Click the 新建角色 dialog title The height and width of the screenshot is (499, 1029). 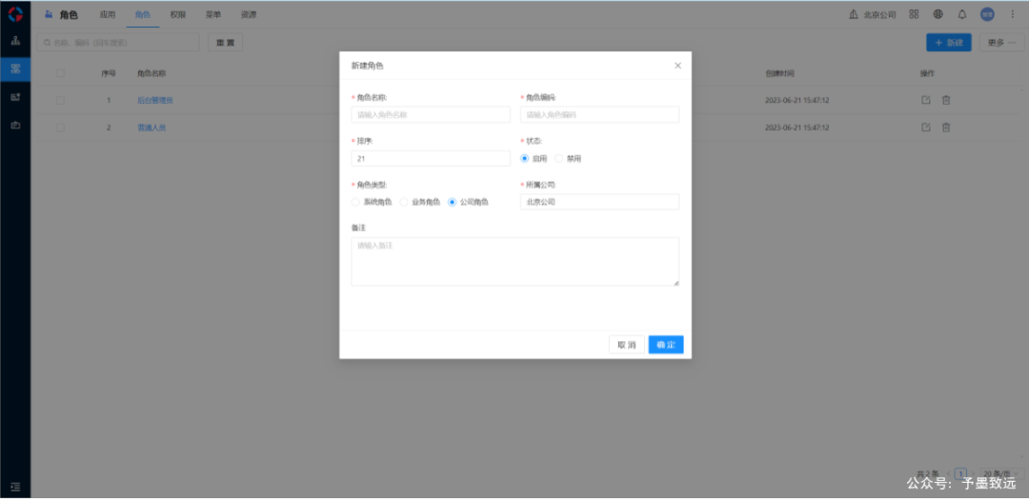(x=368, y=66)
